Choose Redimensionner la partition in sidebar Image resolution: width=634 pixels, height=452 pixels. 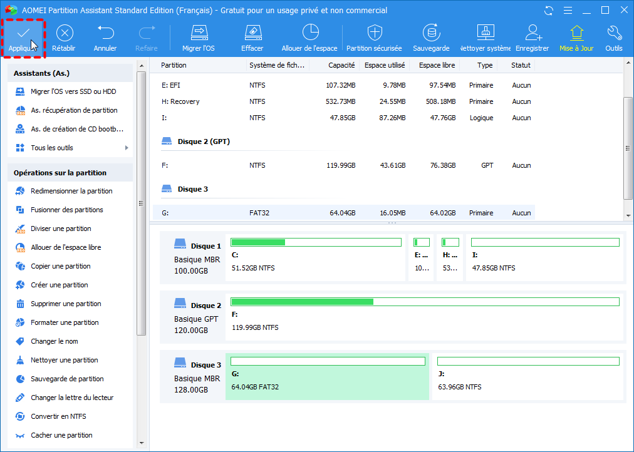71,191
